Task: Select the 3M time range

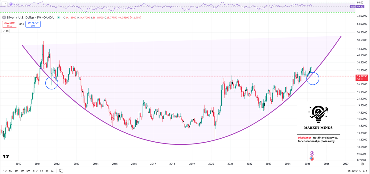Action: (x=22, y=171)
